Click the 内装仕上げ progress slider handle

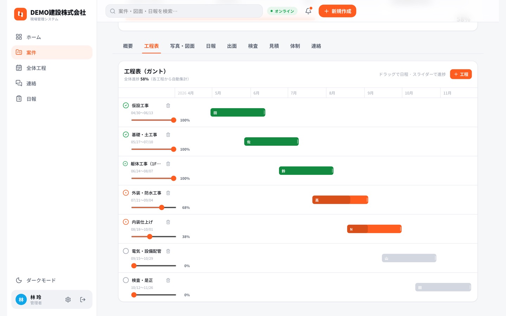click(x=150, y=237)
